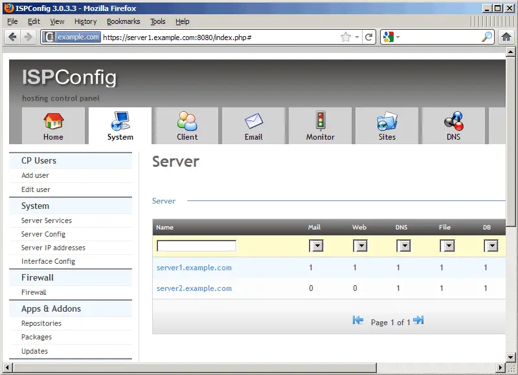Click the horizontal scrollbar right arrow
This screenshot has height=375, width=518.
pyautogui.click(x=501, y=367)
